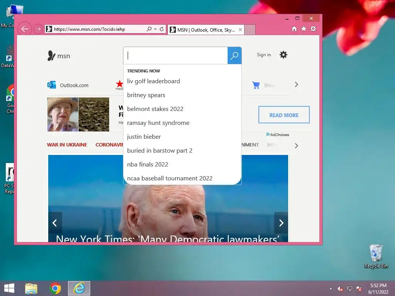The height and width of the screenshot is (296, 395).
Task: Open the Windows Start button
Action: tap(9, 288)
